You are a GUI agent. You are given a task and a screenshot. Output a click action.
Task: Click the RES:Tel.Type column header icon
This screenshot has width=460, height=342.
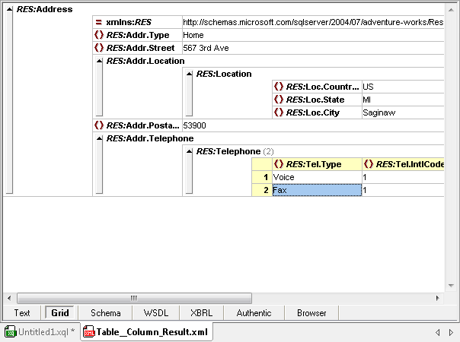click(279, 164)
